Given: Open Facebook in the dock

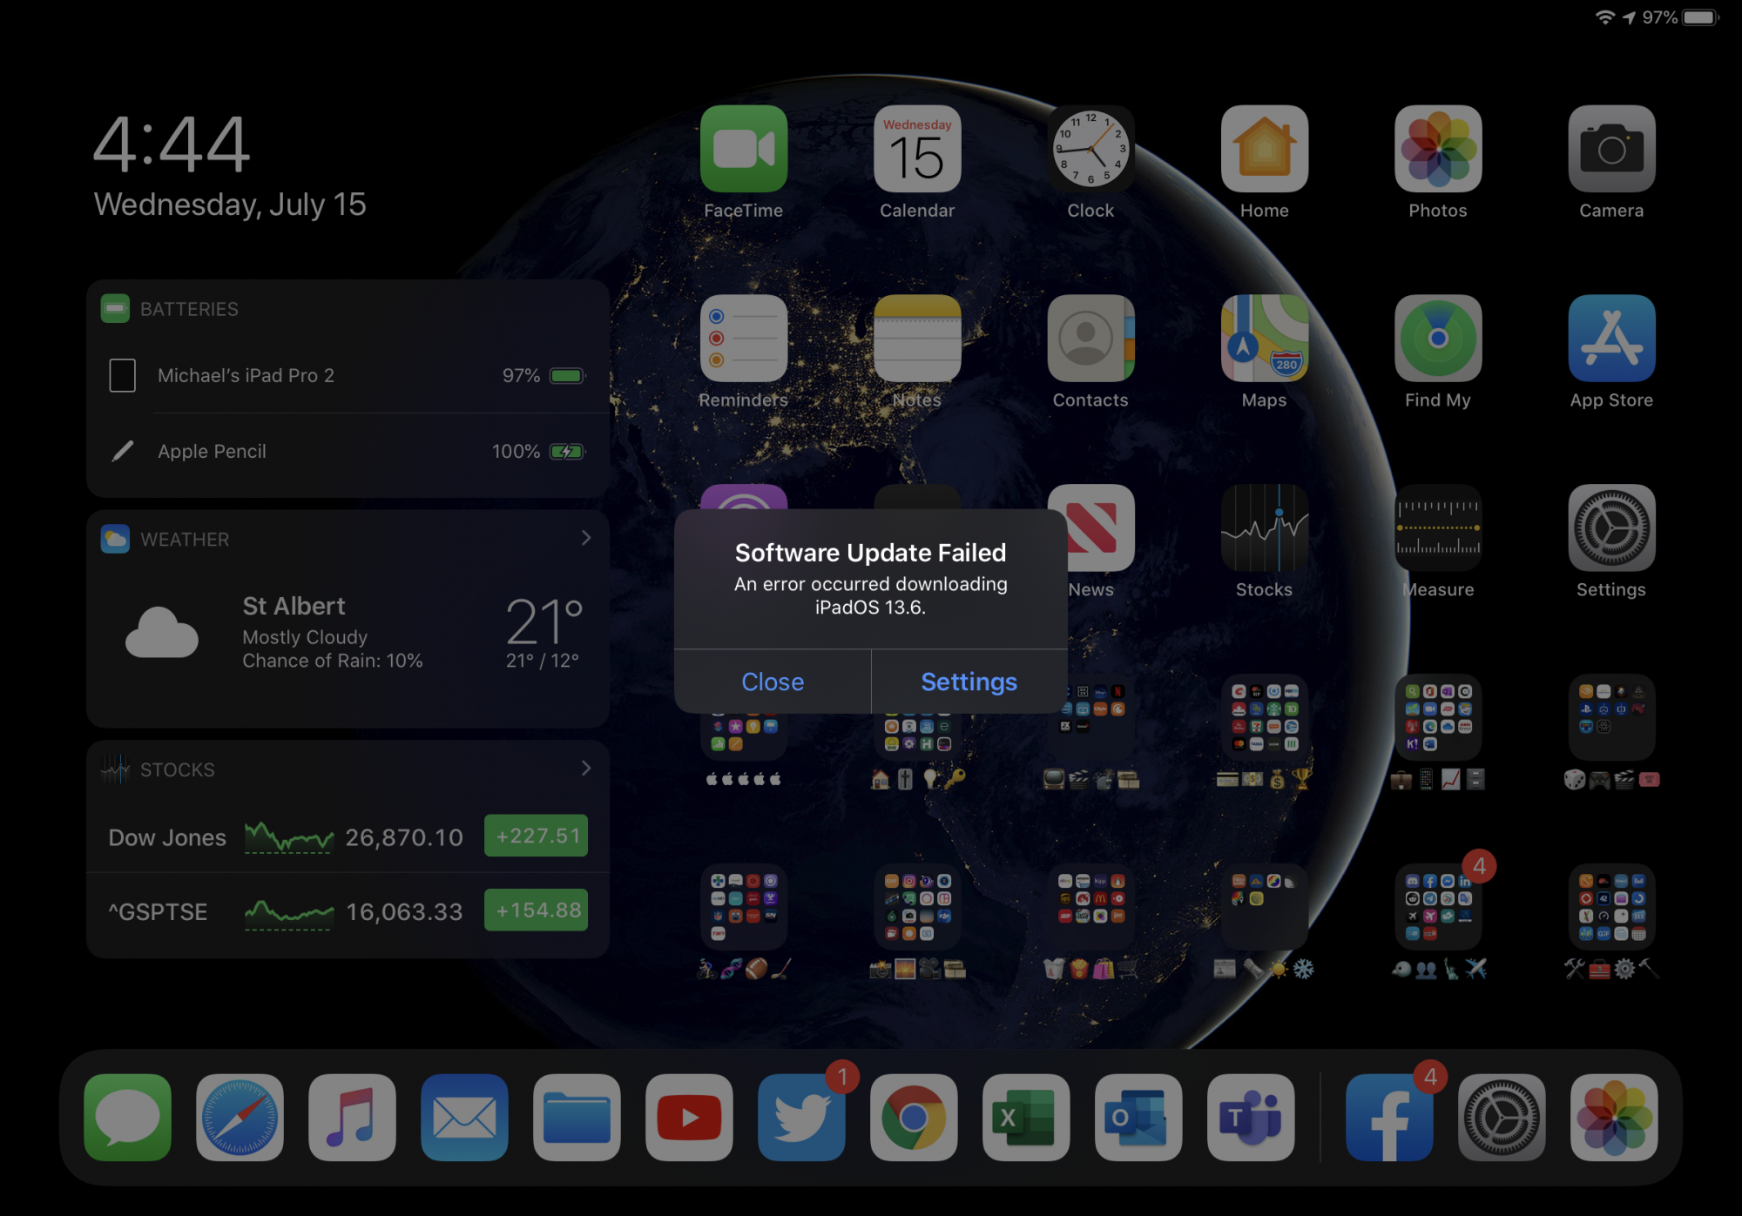Looking at the screenshot, I should (x=1388, y=1117).
